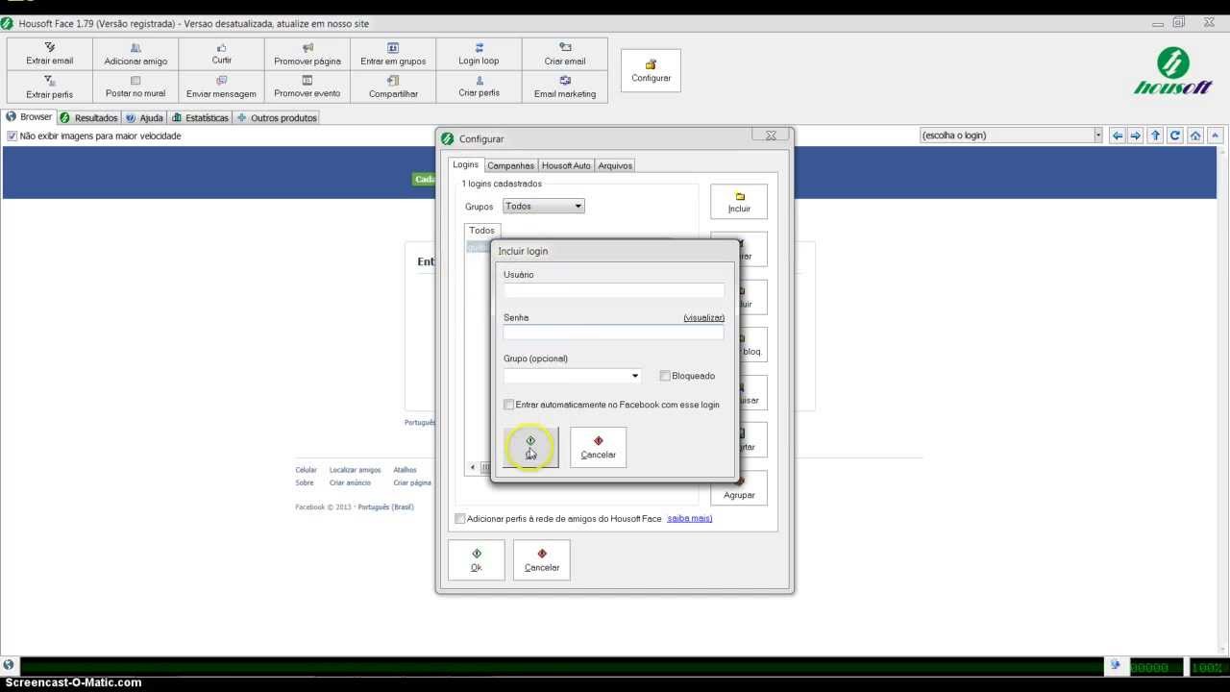The width and height of the screenshot is (1230, 692).
Task: Check Adicionar perfis à rede de amigos
Action: pos(460,519)
